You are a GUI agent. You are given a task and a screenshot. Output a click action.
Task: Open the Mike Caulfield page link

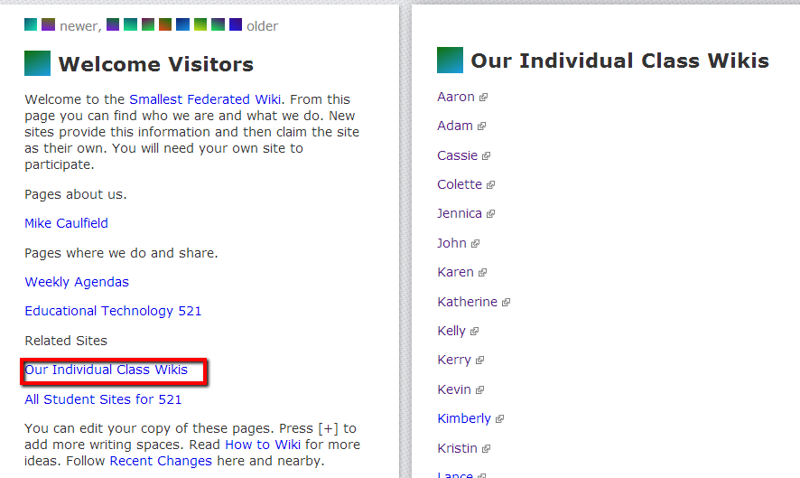[66, 223]
